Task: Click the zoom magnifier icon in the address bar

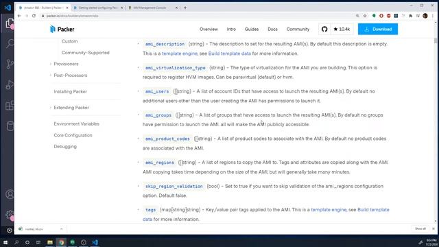Action: (x=357, y=16)
